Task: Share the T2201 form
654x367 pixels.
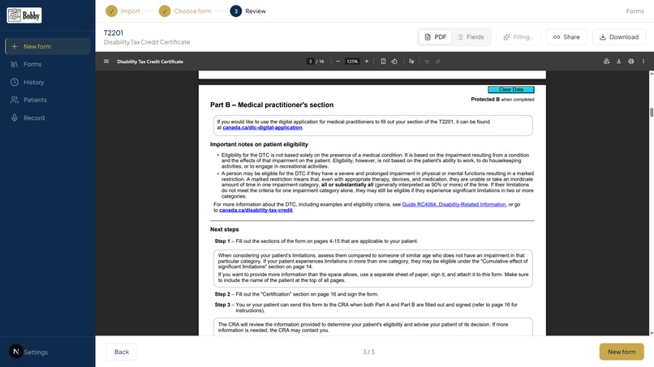Action: (x=566, y=37)
